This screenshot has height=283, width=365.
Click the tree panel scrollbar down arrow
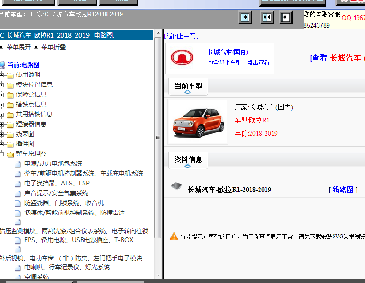tap(158, 275)
